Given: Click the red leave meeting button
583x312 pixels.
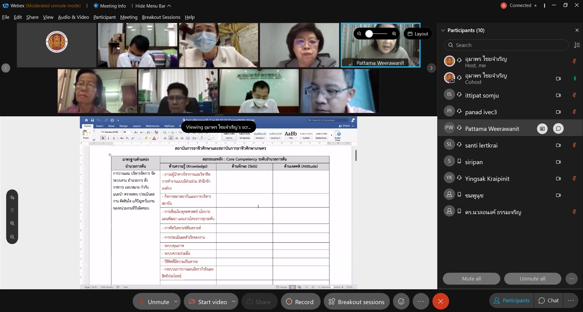Looking at the screenshot, I should pos(441,301).
